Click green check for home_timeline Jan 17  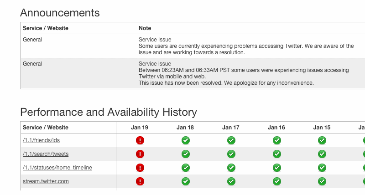tap(231, 168)
